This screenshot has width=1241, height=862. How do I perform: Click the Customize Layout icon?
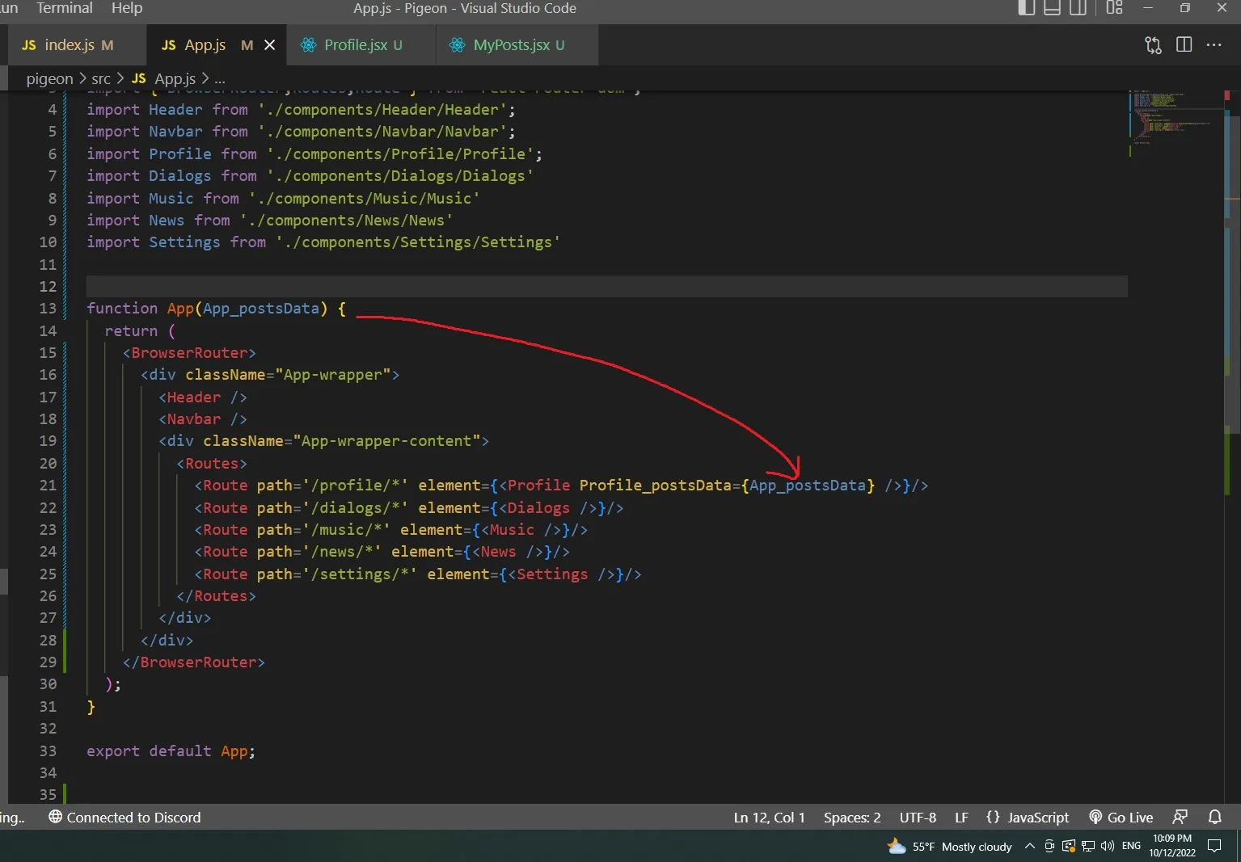(x=1115, y=8)
